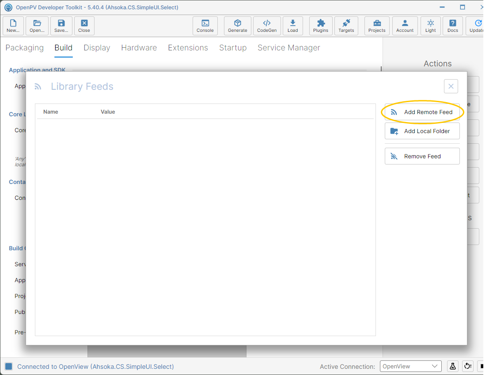This screenshot has height=375, width=493.
Task: Switch to the Extensions tab
Action: coord(188,48)
